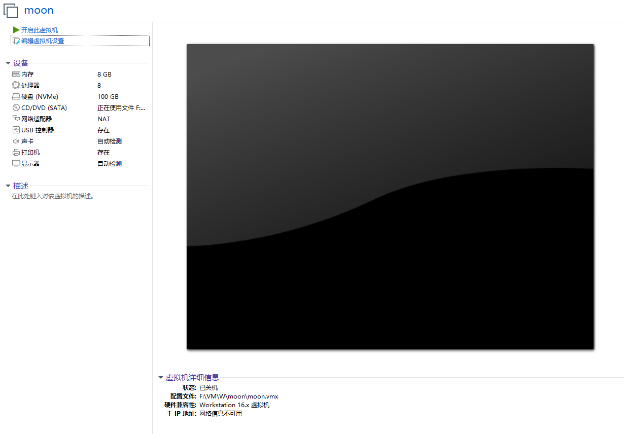Collapse the 虚拟机详细信息 section
Screen dimensions: 628x434
(161, 378)
